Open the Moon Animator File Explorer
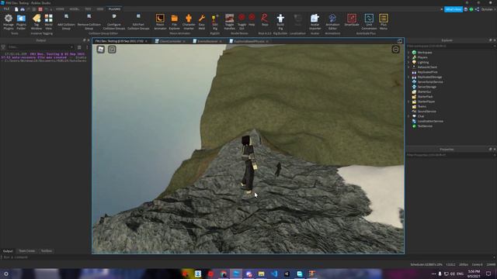The height and width of the screenshot is (279, 497). tap(174, 22)
